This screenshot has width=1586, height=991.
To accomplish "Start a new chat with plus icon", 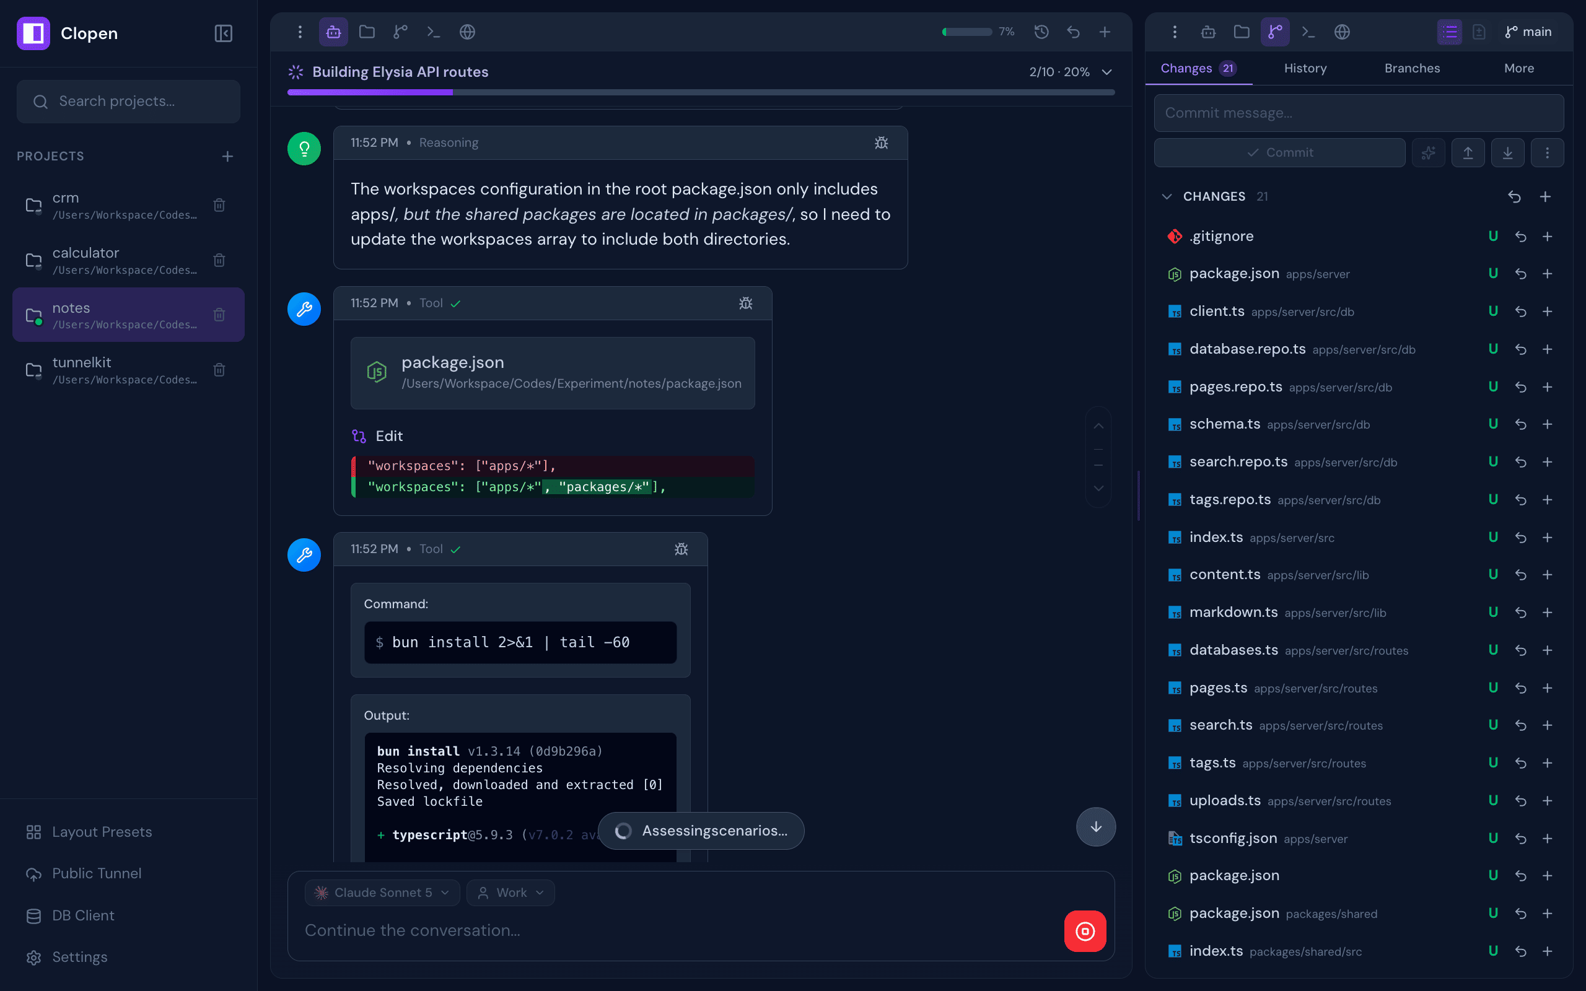I will pyautogui.click(x=1105, y=32).
